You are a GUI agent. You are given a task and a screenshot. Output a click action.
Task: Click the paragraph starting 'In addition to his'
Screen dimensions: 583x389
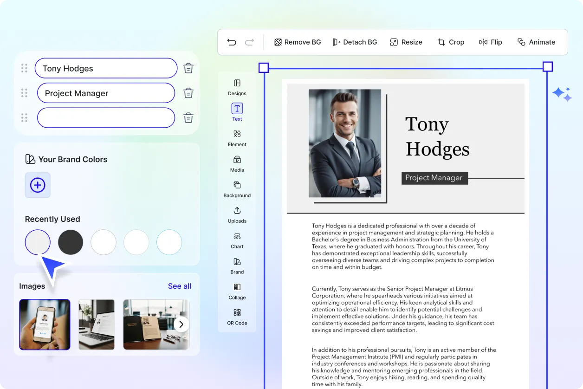pos(404,367)
